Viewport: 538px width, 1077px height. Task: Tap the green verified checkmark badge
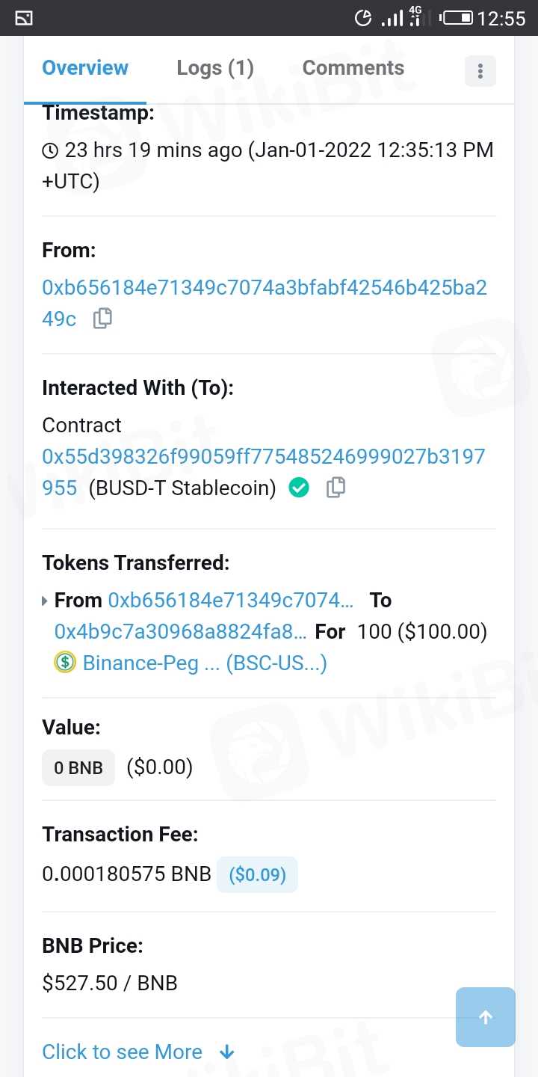(299, 488)
